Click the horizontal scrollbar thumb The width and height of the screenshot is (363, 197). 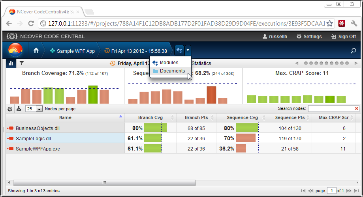coord(104,183)
